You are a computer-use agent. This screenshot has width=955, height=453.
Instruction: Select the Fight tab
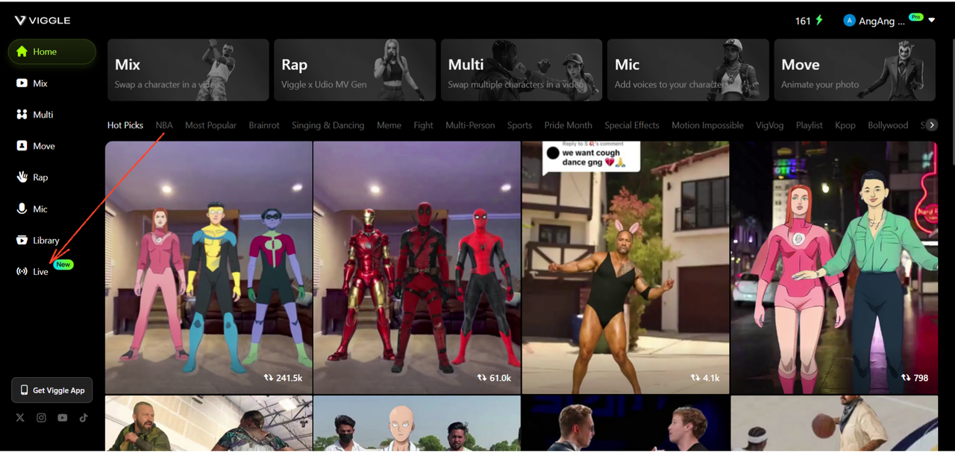point(423,125)
